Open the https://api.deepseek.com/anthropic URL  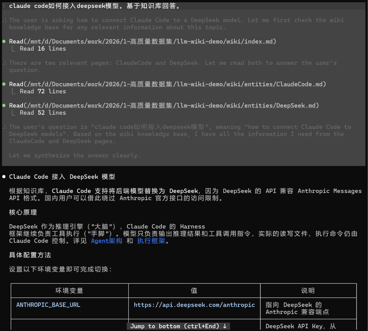(x=194, y=305)
